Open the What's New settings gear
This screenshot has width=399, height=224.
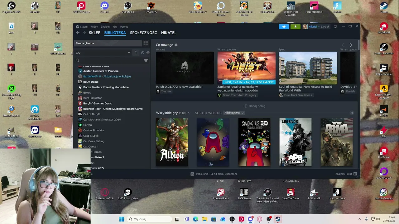[176, 45]
